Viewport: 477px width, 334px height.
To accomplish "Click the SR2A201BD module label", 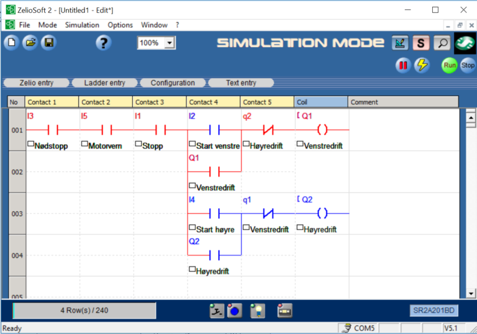I will 434,310.
